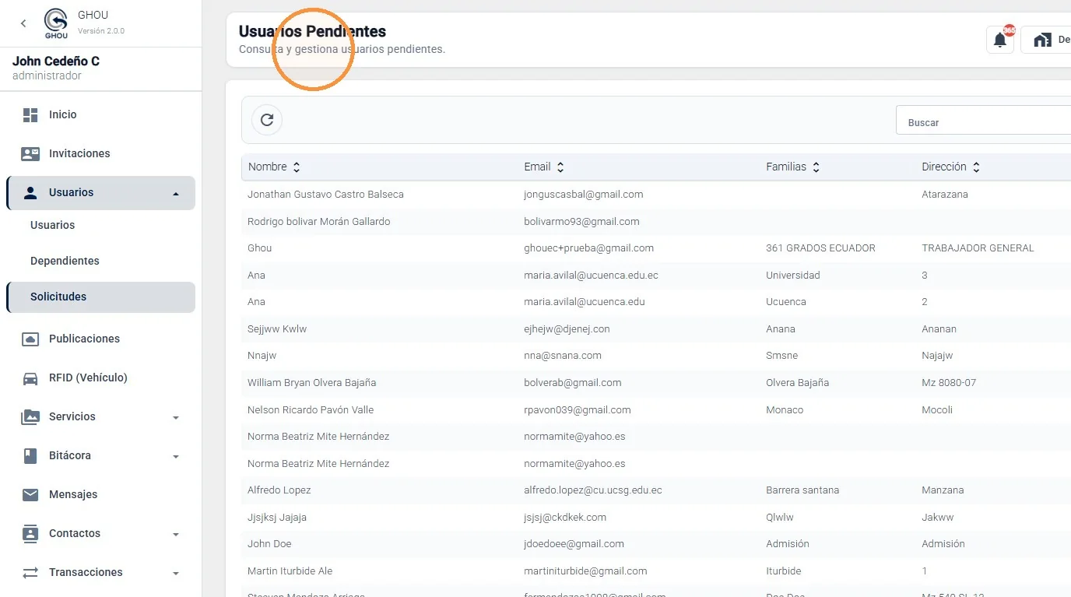Click the GHOU logo icon
The height and width of the screenshot is (597, 1071).
click(x=56, y=23)
